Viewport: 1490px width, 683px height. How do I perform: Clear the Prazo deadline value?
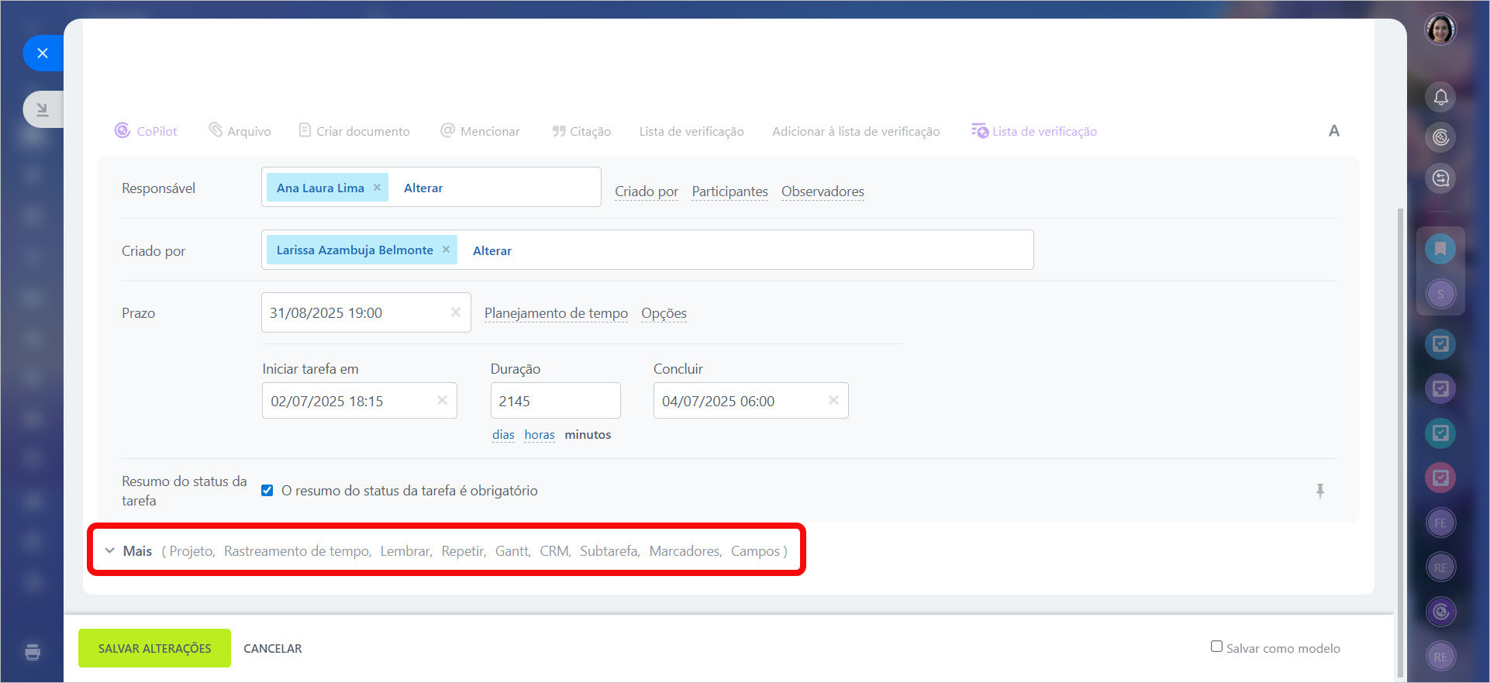click(456, 312)
